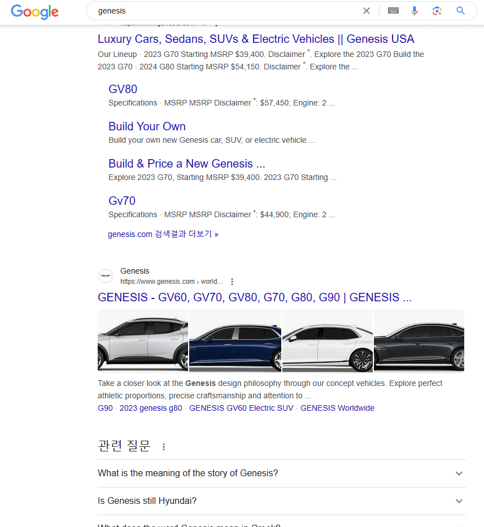Image resolution: width=484 pixels, height=527 pixels.
Task: Click the blue sedan car thumbnail
Action: pos(235,340)
